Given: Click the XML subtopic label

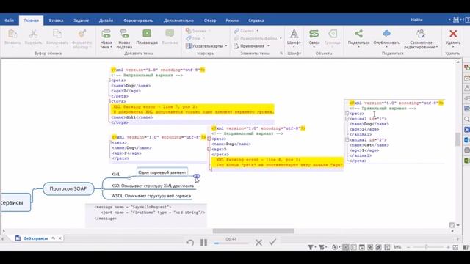Looking at the screenshot, I should point(115,175).
